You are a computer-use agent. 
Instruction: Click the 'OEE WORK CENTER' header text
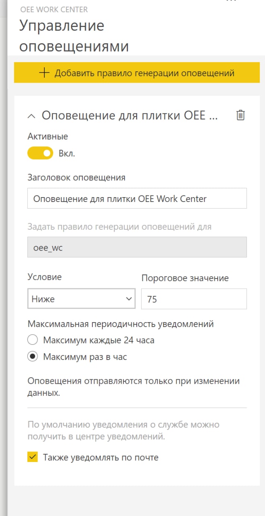pos(54,9)
